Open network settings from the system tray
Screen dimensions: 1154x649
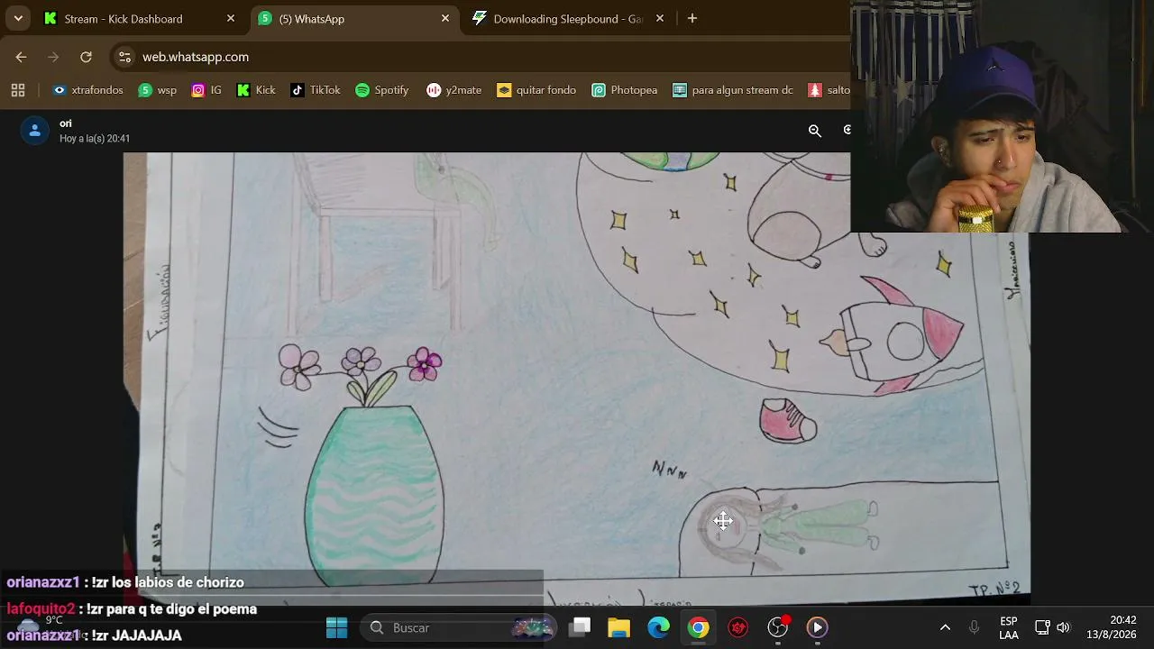coord(1042,627)
